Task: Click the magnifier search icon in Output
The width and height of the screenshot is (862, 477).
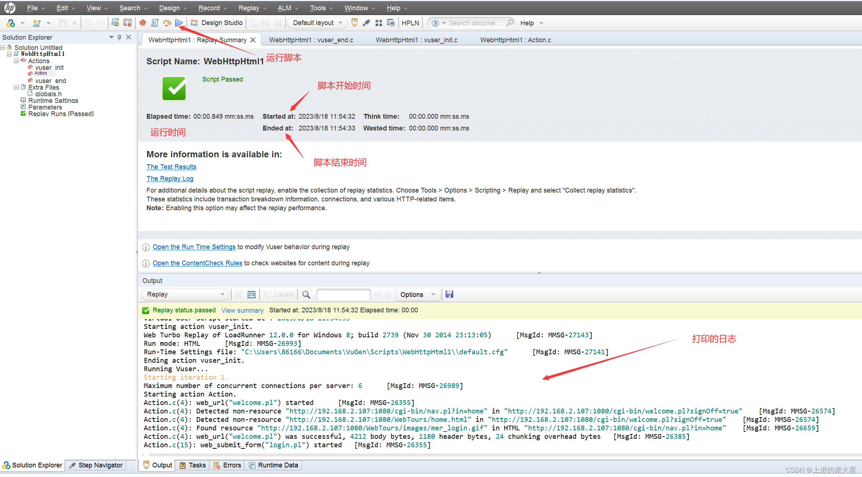Action: pos(306,294)
